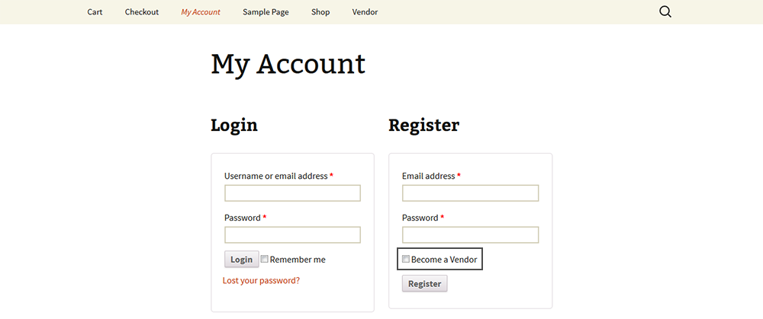Open Sample Page from the menu
The image size is (763, 319).
pos(266,12)
